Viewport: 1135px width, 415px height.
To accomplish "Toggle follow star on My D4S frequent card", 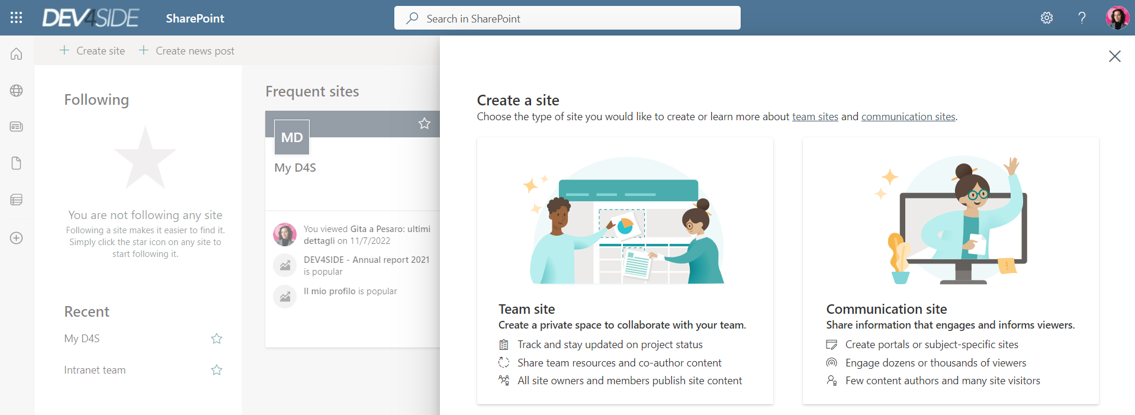I will tap(425, 124).
